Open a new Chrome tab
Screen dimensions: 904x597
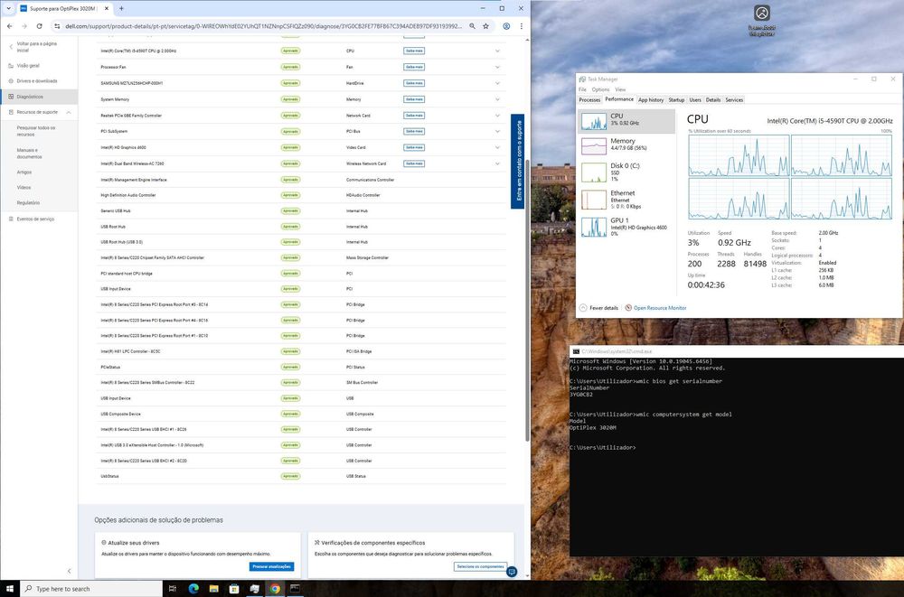pyautogui.click(x=121, y=9)
